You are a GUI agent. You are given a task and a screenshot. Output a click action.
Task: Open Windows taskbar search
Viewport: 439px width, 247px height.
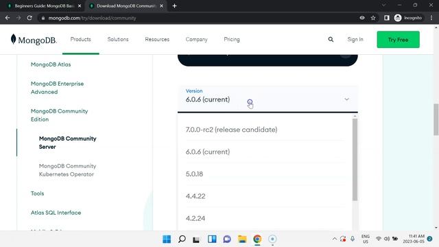[182, 239]
